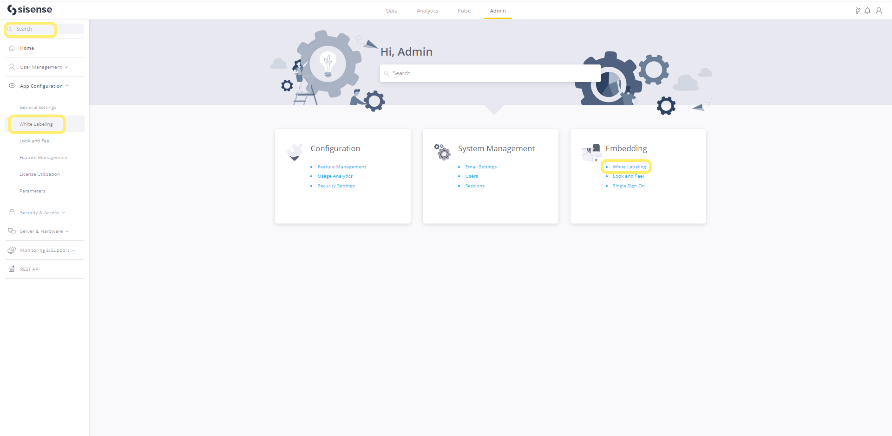Go to Home label in the sidebar

tap(27, 48)
